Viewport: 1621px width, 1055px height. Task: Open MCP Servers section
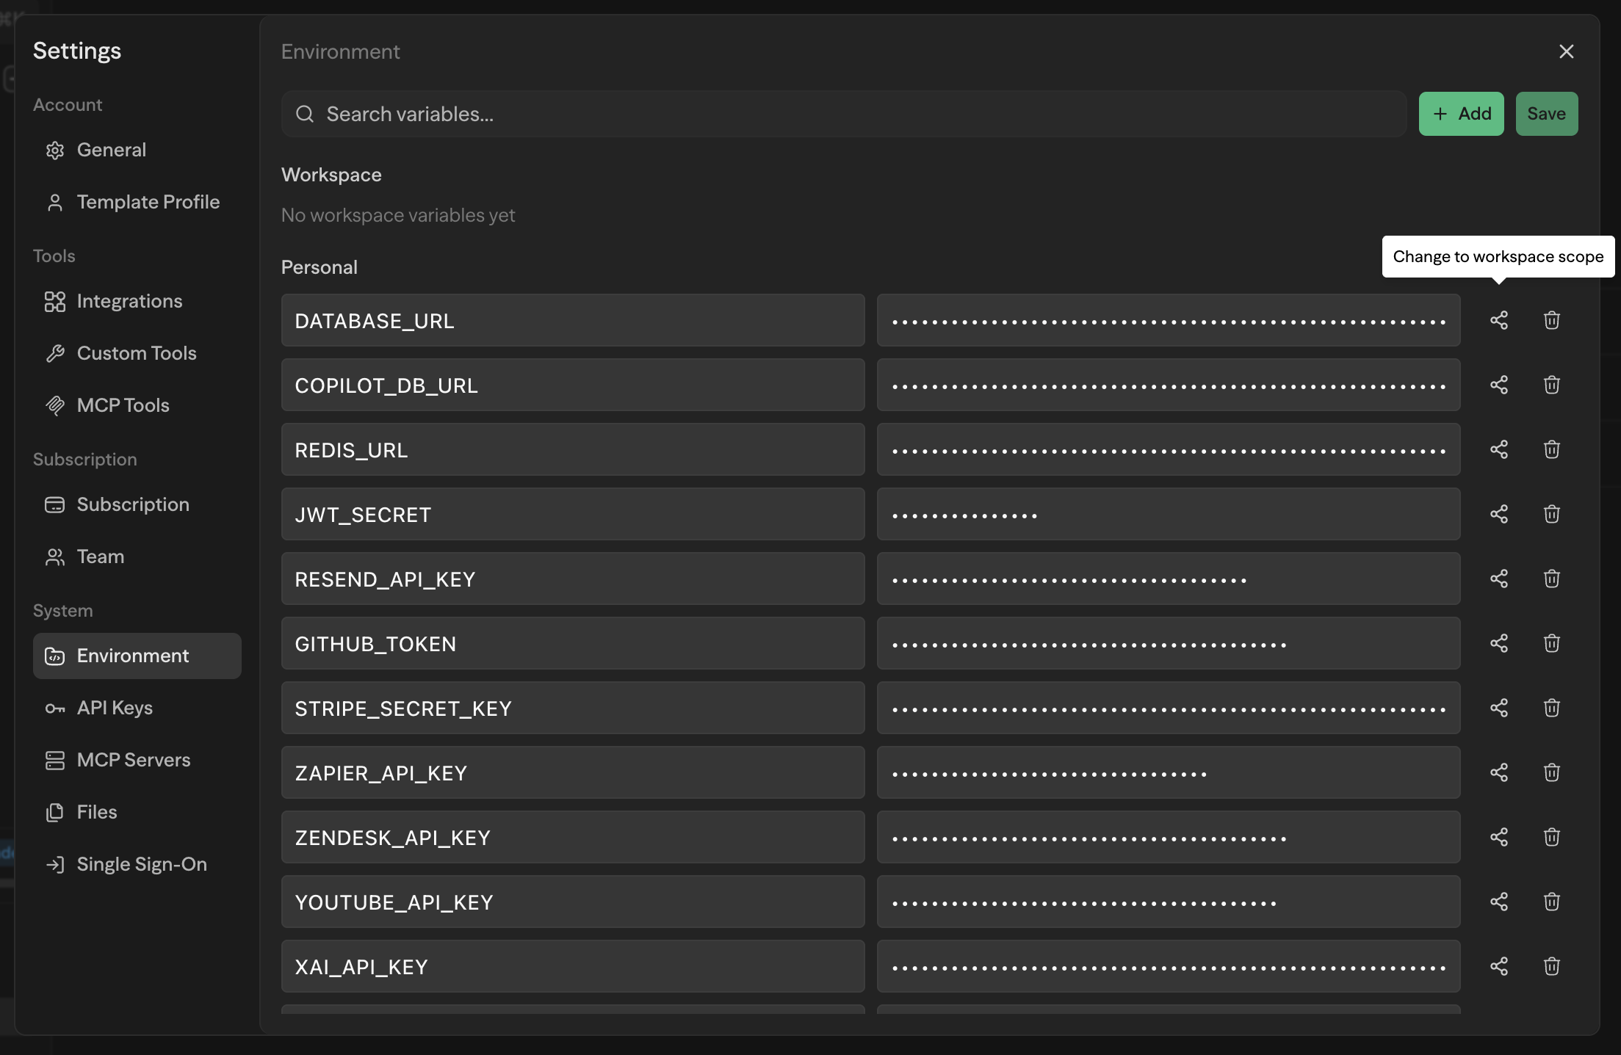click(x=133, y=760)
